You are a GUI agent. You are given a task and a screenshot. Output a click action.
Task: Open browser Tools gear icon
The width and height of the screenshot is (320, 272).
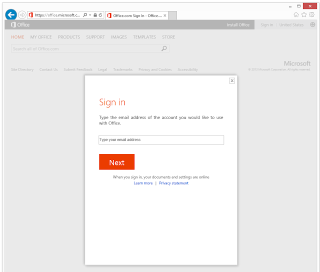pos(312,14)
